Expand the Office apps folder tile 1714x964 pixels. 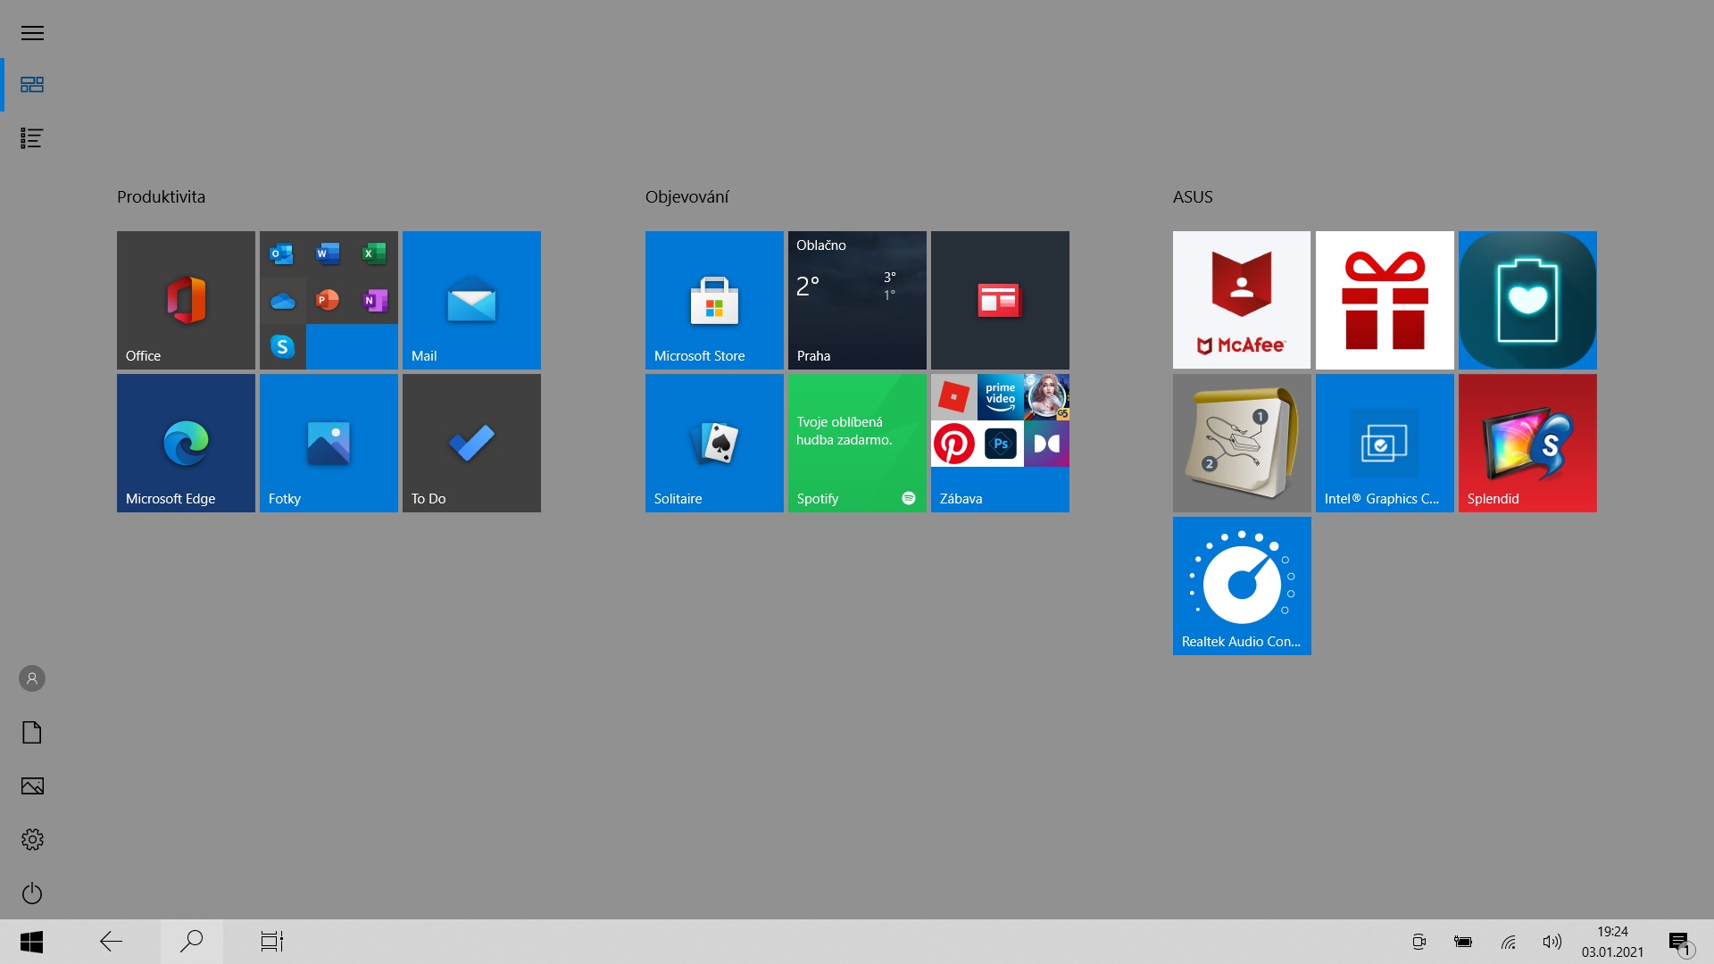pos(329,300)
